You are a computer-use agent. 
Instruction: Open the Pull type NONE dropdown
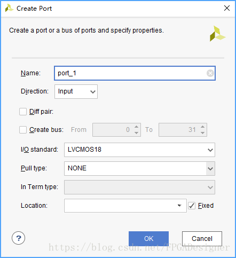coord(139,168)
